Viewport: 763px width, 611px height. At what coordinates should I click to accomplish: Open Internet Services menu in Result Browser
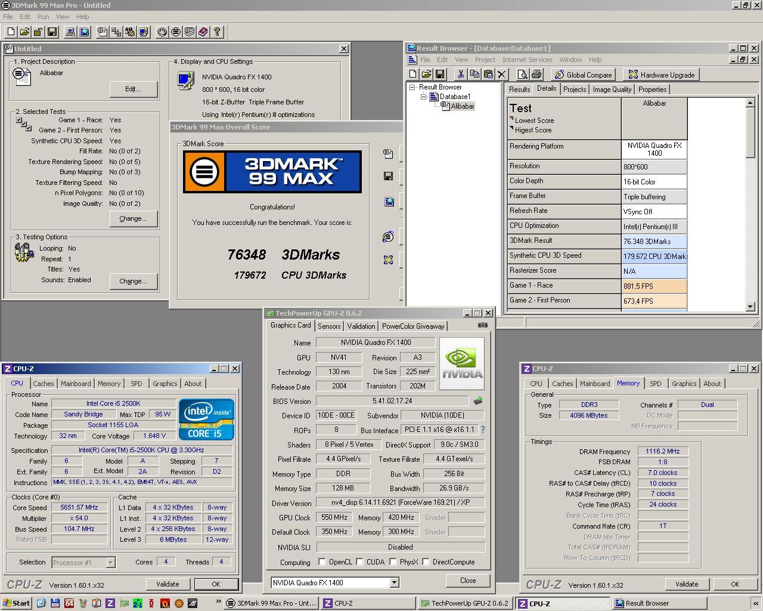[527, 60]
